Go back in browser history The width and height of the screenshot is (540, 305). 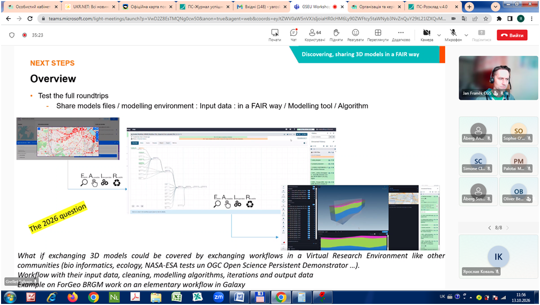8,19
